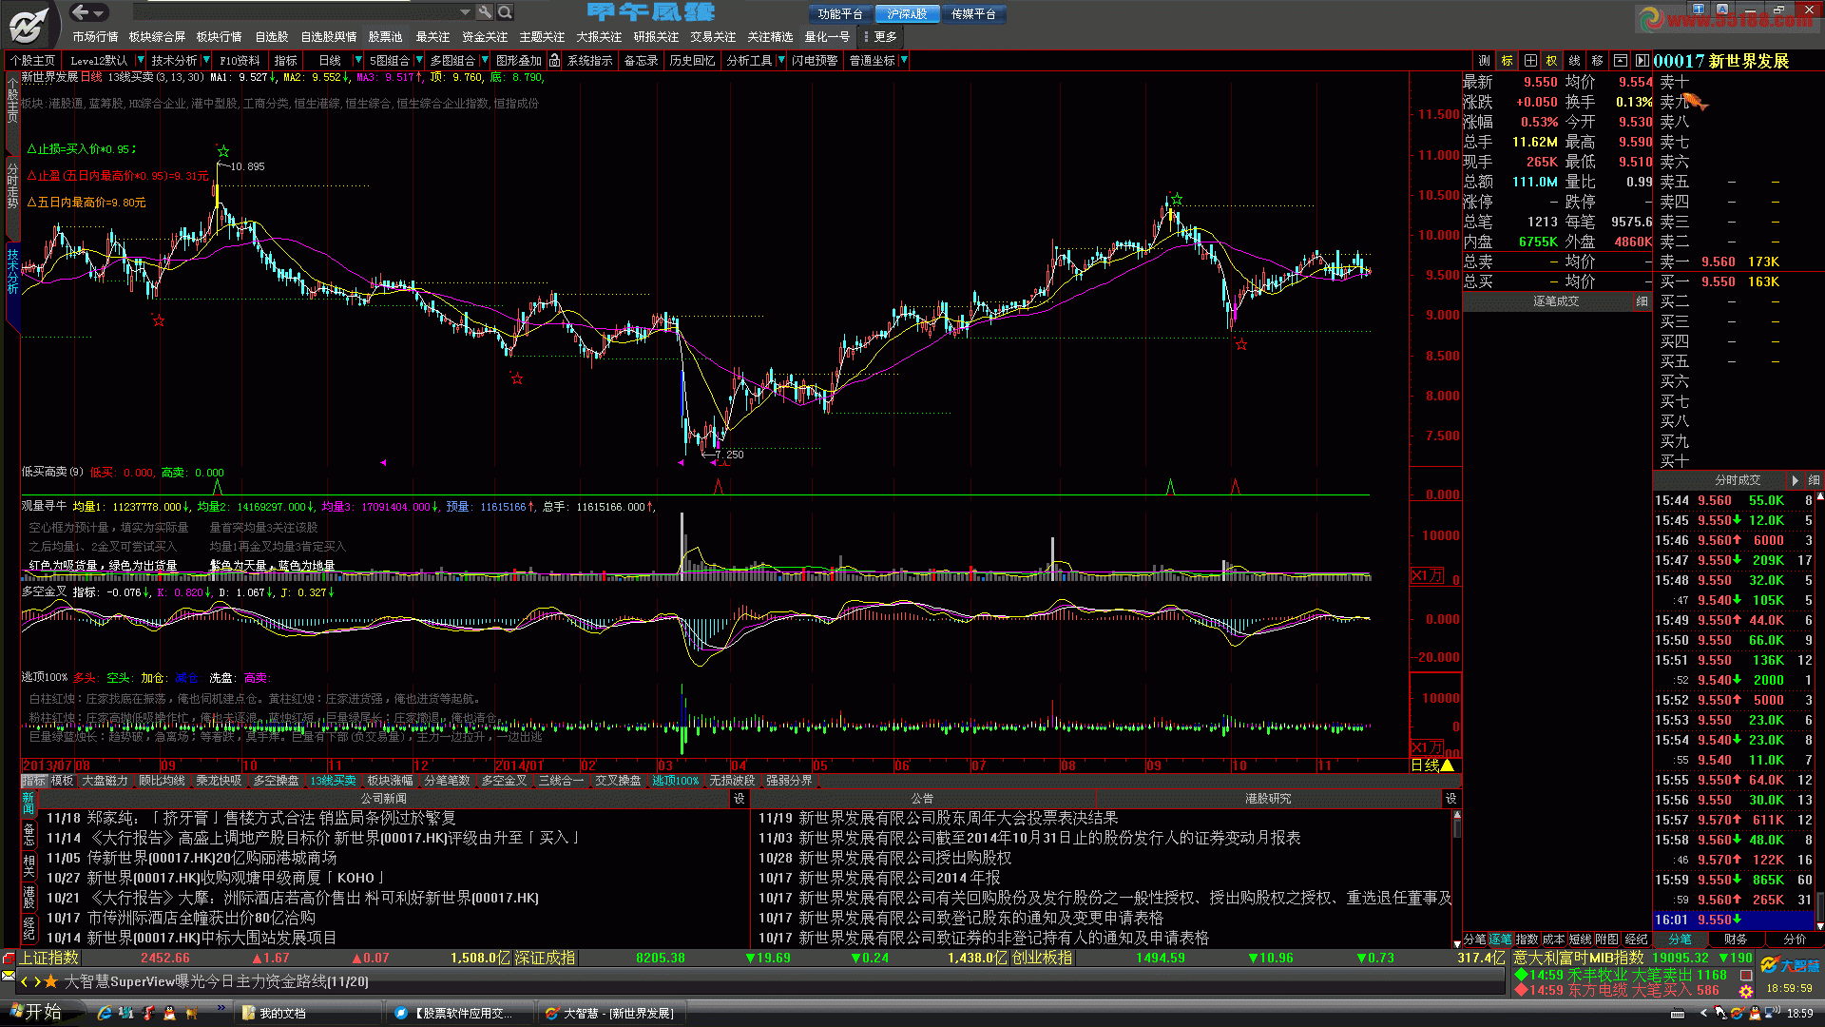This screenshot has width=1825, height=1027.
Task: Click the 创业板指 index label
Action: pos(1042,958)
